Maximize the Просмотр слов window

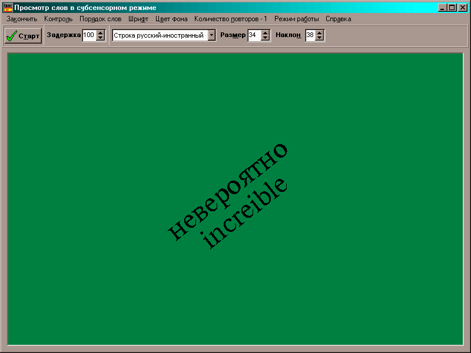click(452, 8)
